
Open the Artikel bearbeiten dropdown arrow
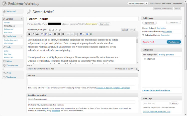click(x=146, y=3)
